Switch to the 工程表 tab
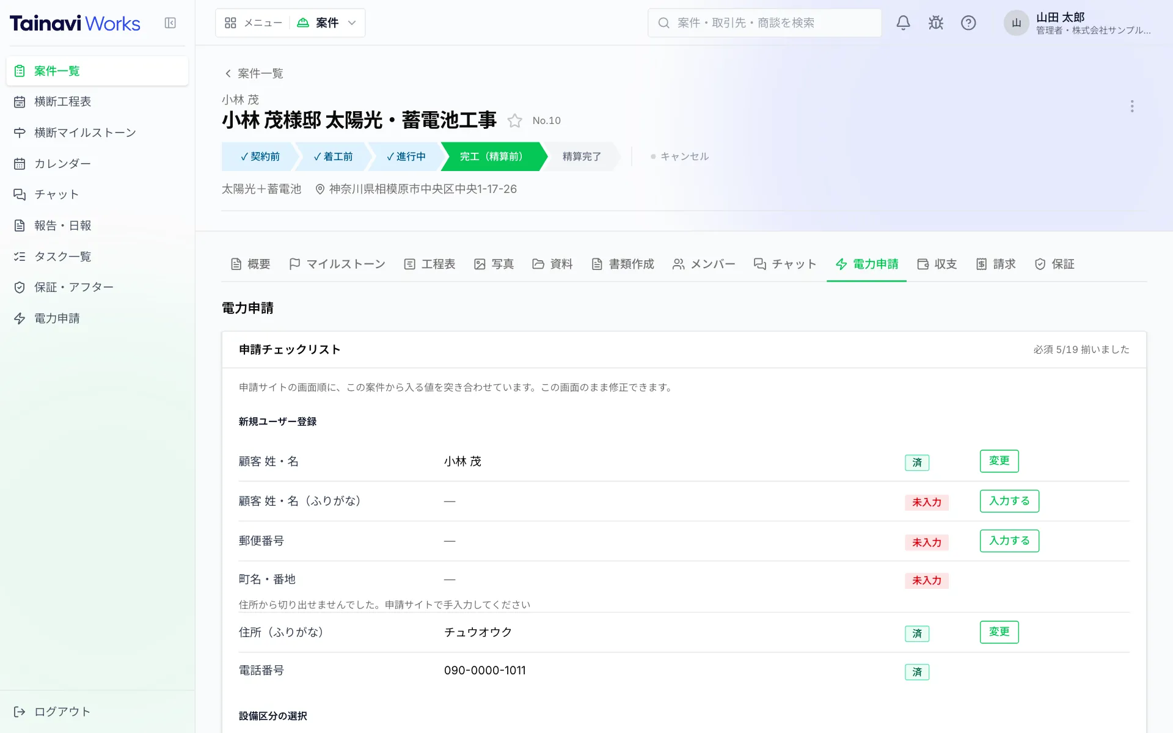The width and height of the screenshot is (1173, 733). (x=429, y=264)
